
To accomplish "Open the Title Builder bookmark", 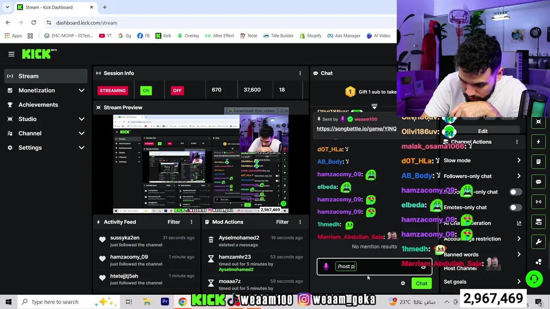I will 279,36.
